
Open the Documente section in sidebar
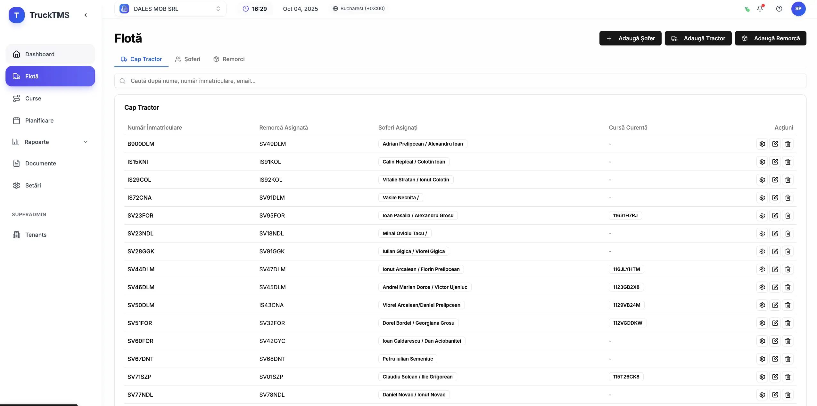click(40, 163)
